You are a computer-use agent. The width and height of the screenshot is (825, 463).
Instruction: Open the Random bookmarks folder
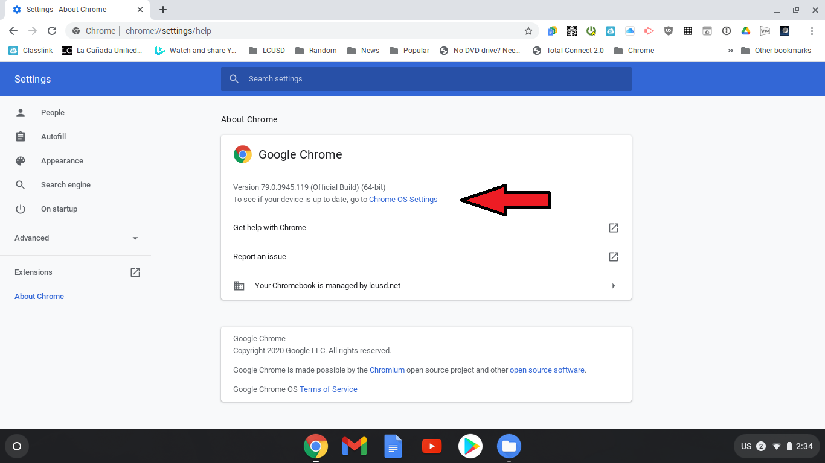point(316,51)
